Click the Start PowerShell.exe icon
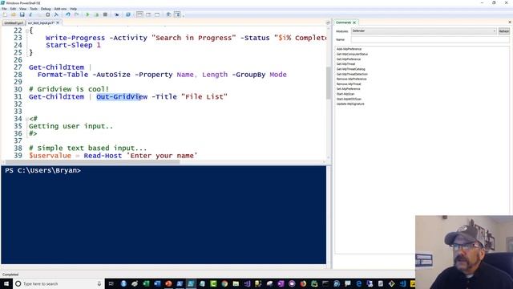The height and width of the screenshot is (289, 513). click(x=128, y=14)
